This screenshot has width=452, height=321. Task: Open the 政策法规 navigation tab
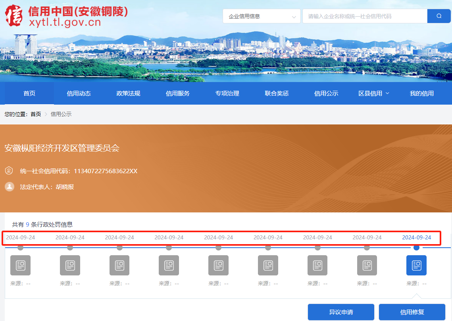tap(128, 94)
